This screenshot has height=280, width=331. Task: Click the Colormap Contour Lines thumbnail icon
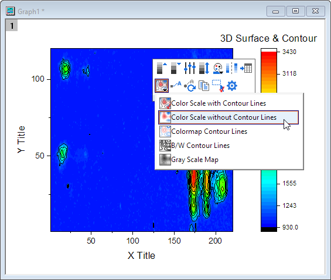pos(165,131)
